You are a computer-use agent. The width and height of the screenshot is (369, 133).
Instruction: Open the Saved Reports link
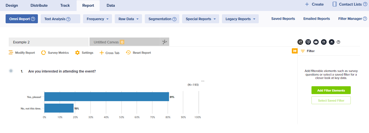(x=283, y=19)
